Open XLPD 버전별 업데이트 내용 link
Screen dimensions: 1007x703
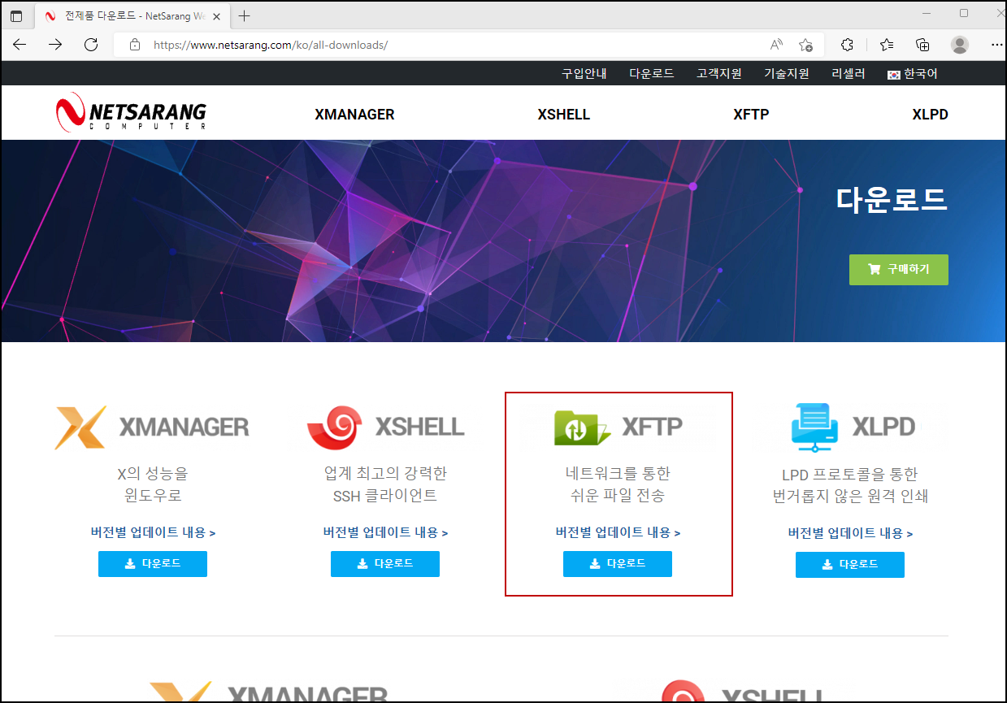click(850, 533)
